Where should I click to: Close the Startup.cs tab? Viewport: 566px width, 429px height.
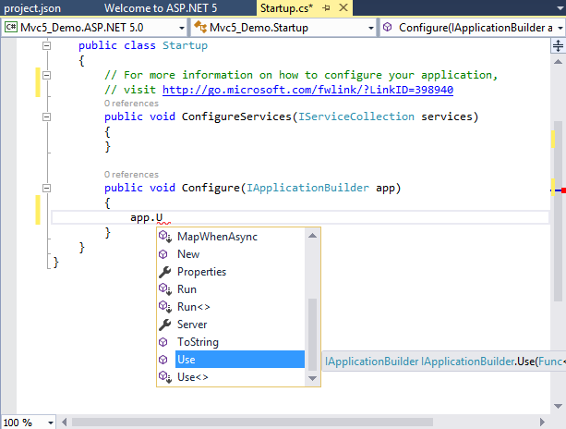343,7
